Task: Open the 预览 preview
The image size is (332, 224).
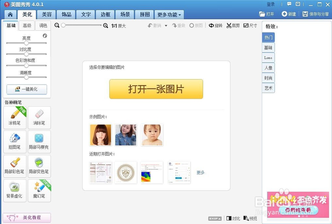Action: point(250,218)
